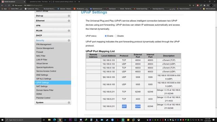Click the Protocol column header

(124, 56)
